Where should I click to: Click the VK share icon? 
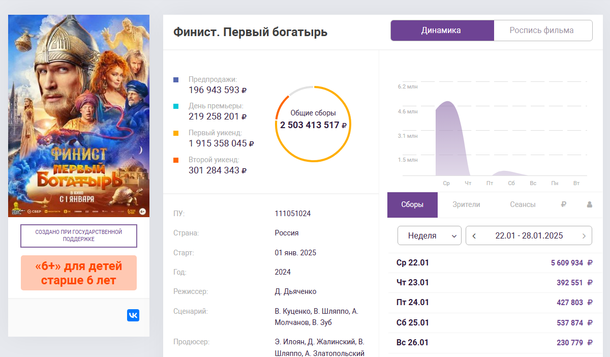click(x=133, y=315)
